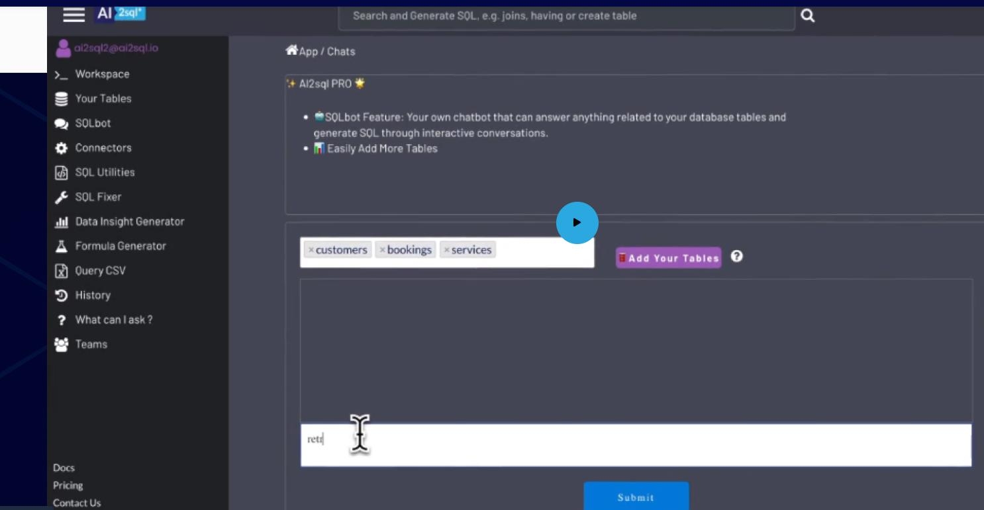The height and width of the screenshot is (510, 984).
Task: Open the Query CSV label
Action: tap(100, 271)
